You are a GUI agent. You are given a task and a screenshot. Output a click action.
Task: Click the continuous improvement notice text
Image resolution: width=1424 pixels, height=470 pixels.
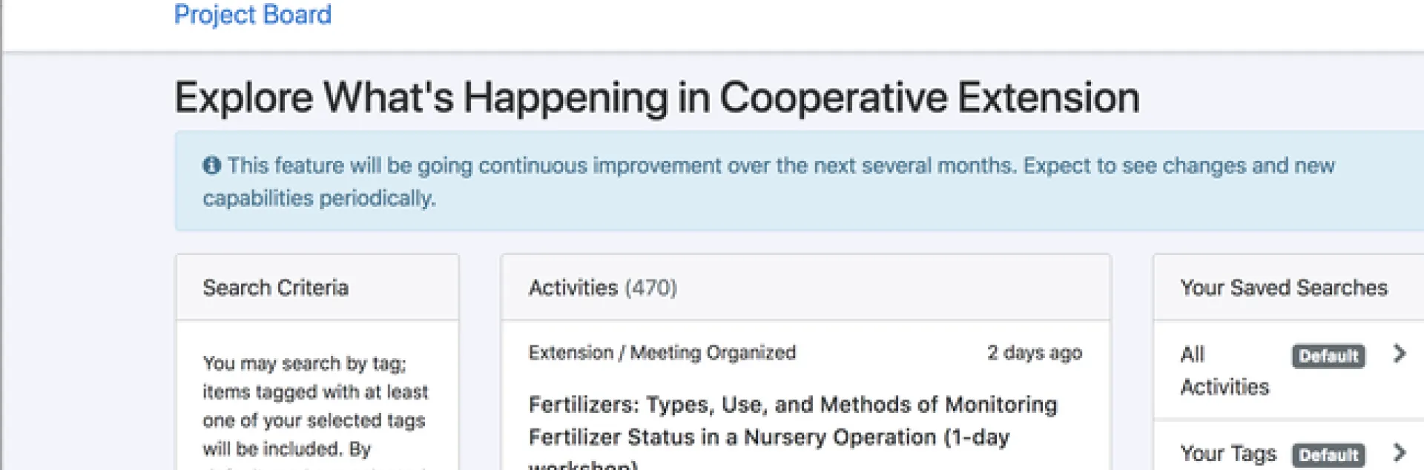780,165
